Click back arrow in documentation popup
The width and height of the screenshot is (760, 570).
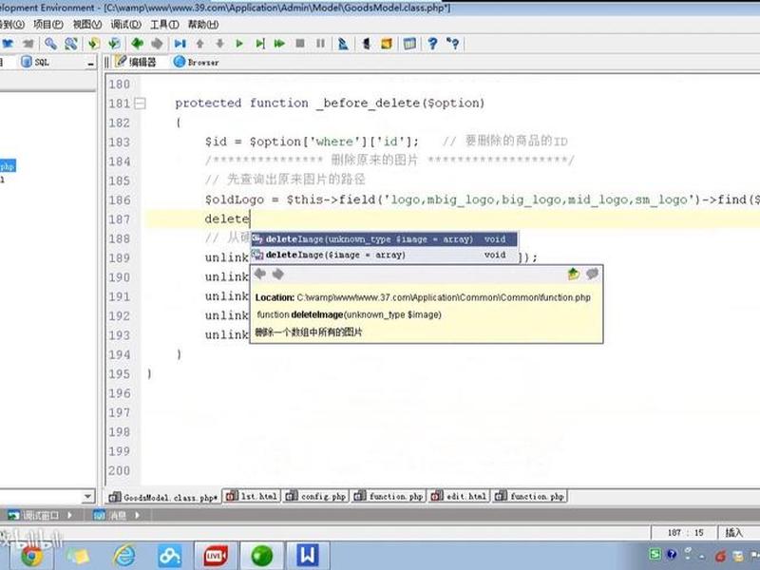[x=260, y=274]
